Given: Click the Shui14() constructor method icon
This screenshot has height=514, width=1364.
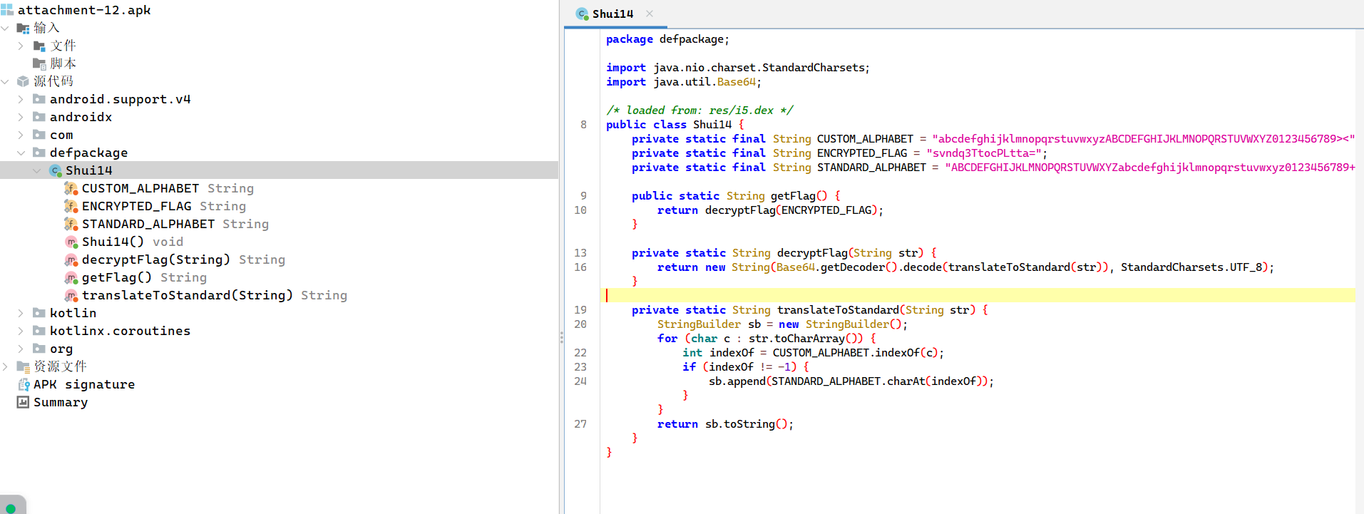Looking at the screenshot, I should 71,242.
